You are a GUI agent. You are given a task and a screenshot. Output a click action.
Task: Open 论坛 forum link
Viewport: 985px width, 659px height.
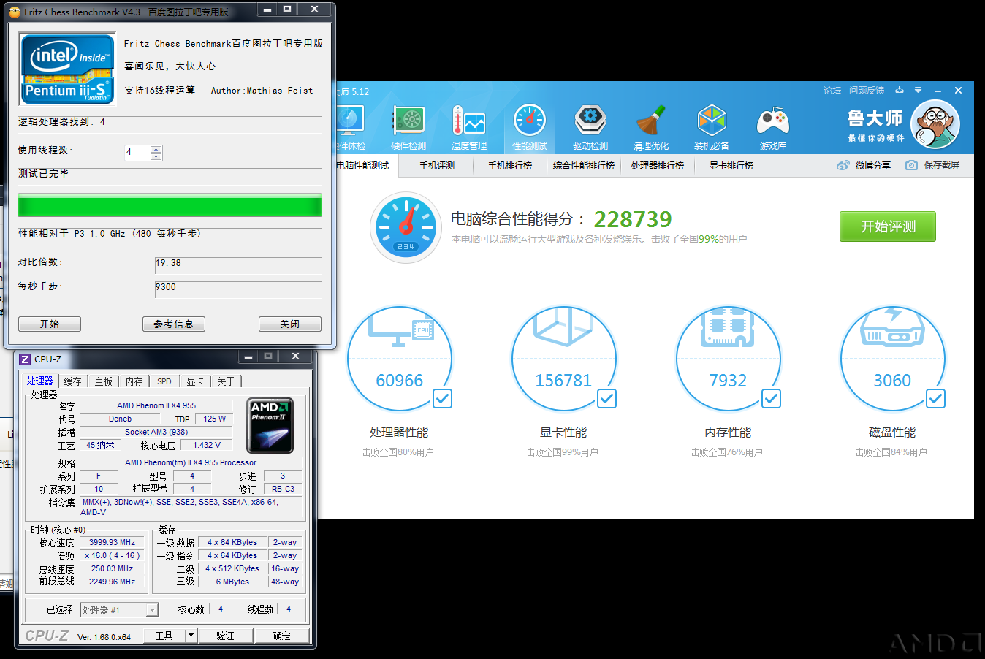coord(832,91)
